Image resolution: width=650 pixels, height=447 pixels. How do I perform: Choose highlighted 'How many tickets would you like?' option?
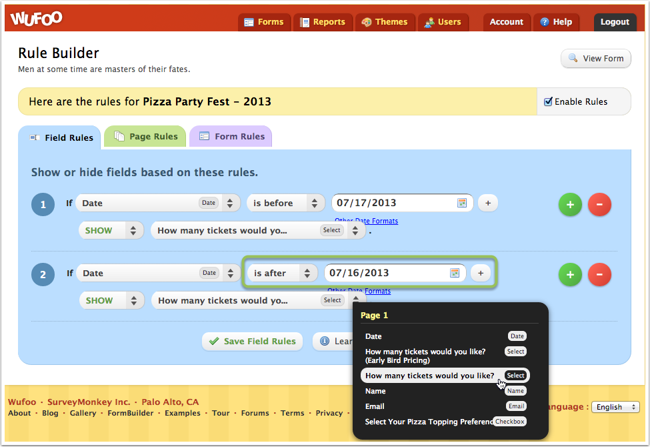click(x=445, y=376)
